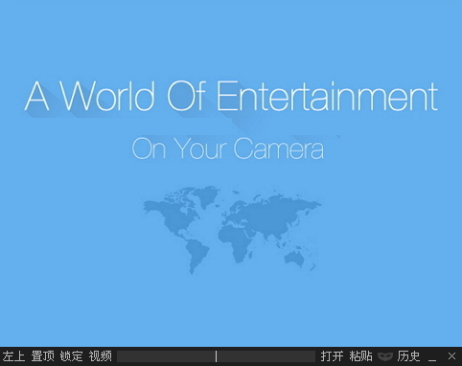Image resolution: width=462 pixels, height=366 pixels.
Task: Toggle the 锁定 lock option
Action: pyautogui.click(x=71, y=356)
